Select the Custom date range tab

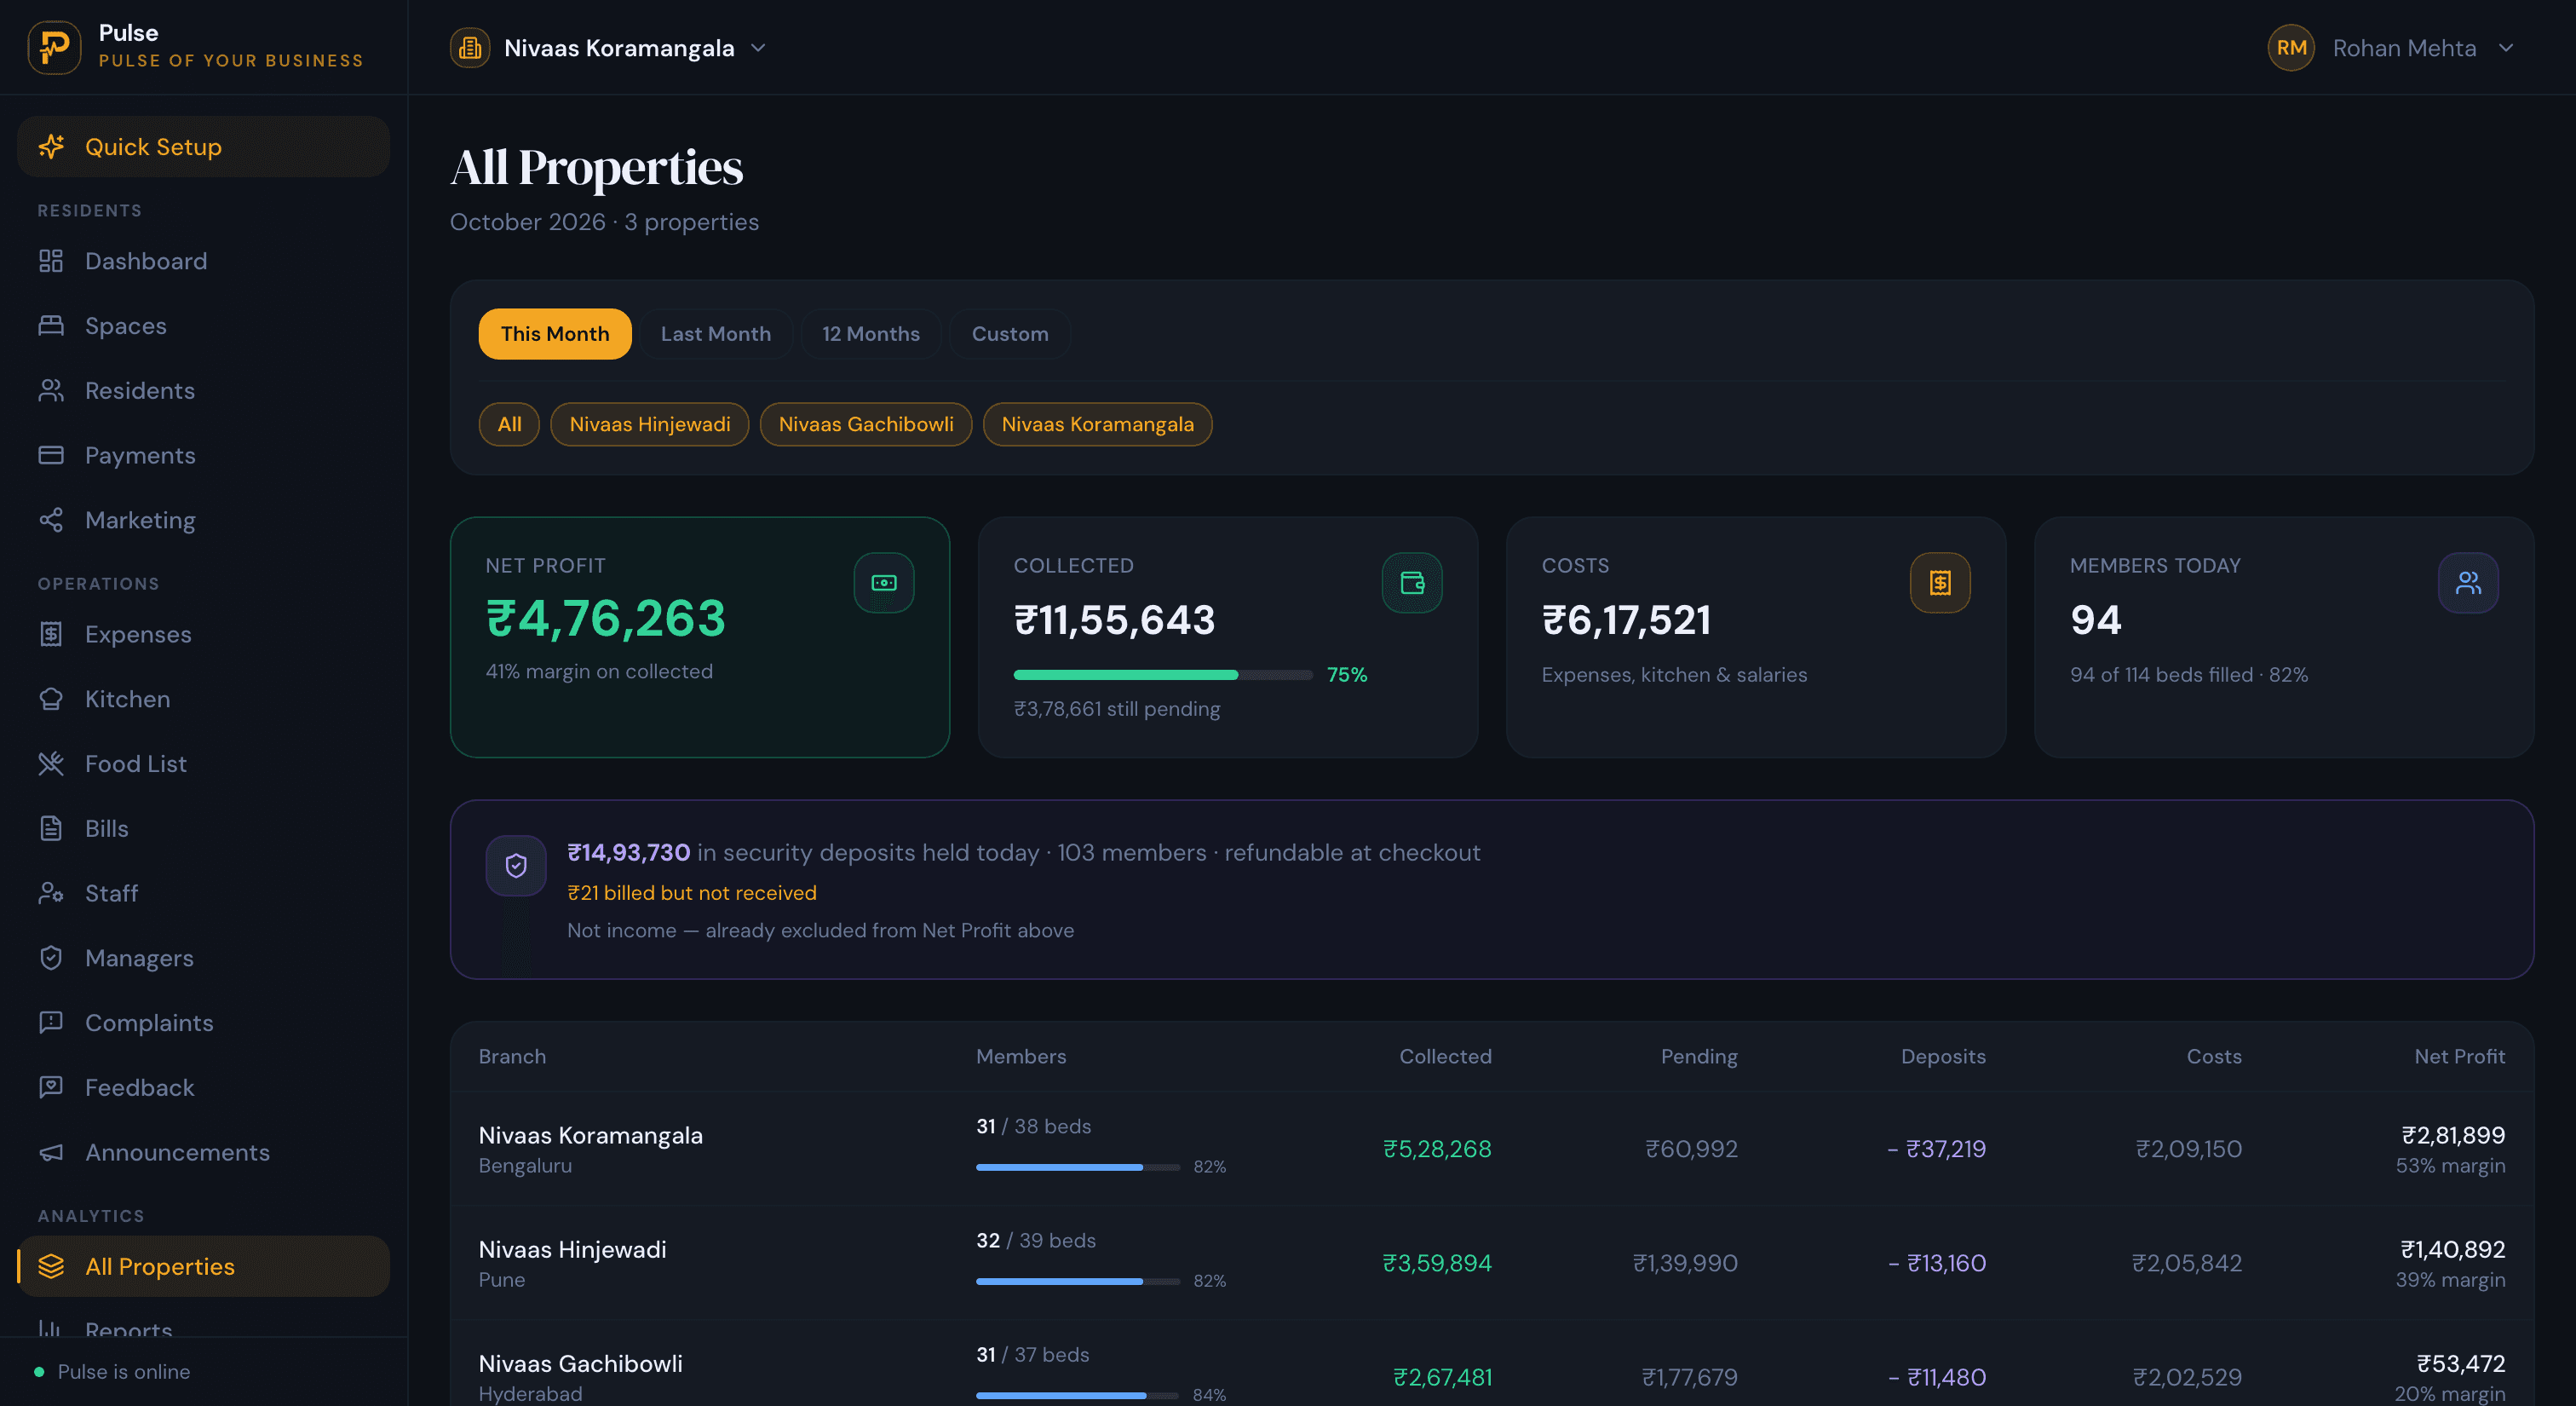(1010, 334)
